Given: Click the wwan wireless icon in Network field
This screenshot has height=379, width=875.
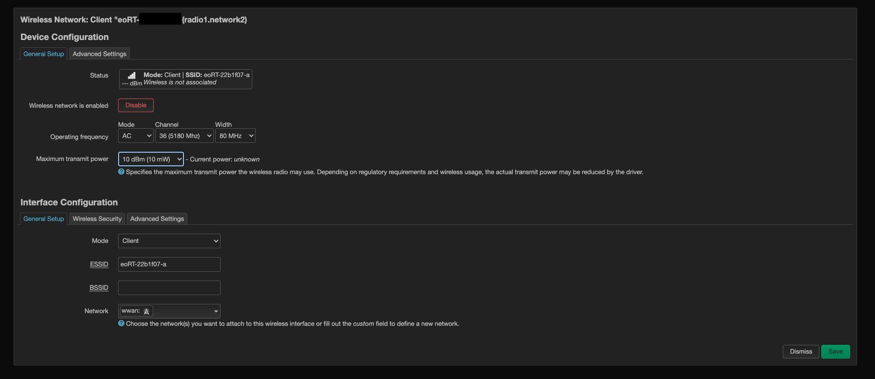Looking at the screenshot, I should pyautogui.click(x=146, y=311).
